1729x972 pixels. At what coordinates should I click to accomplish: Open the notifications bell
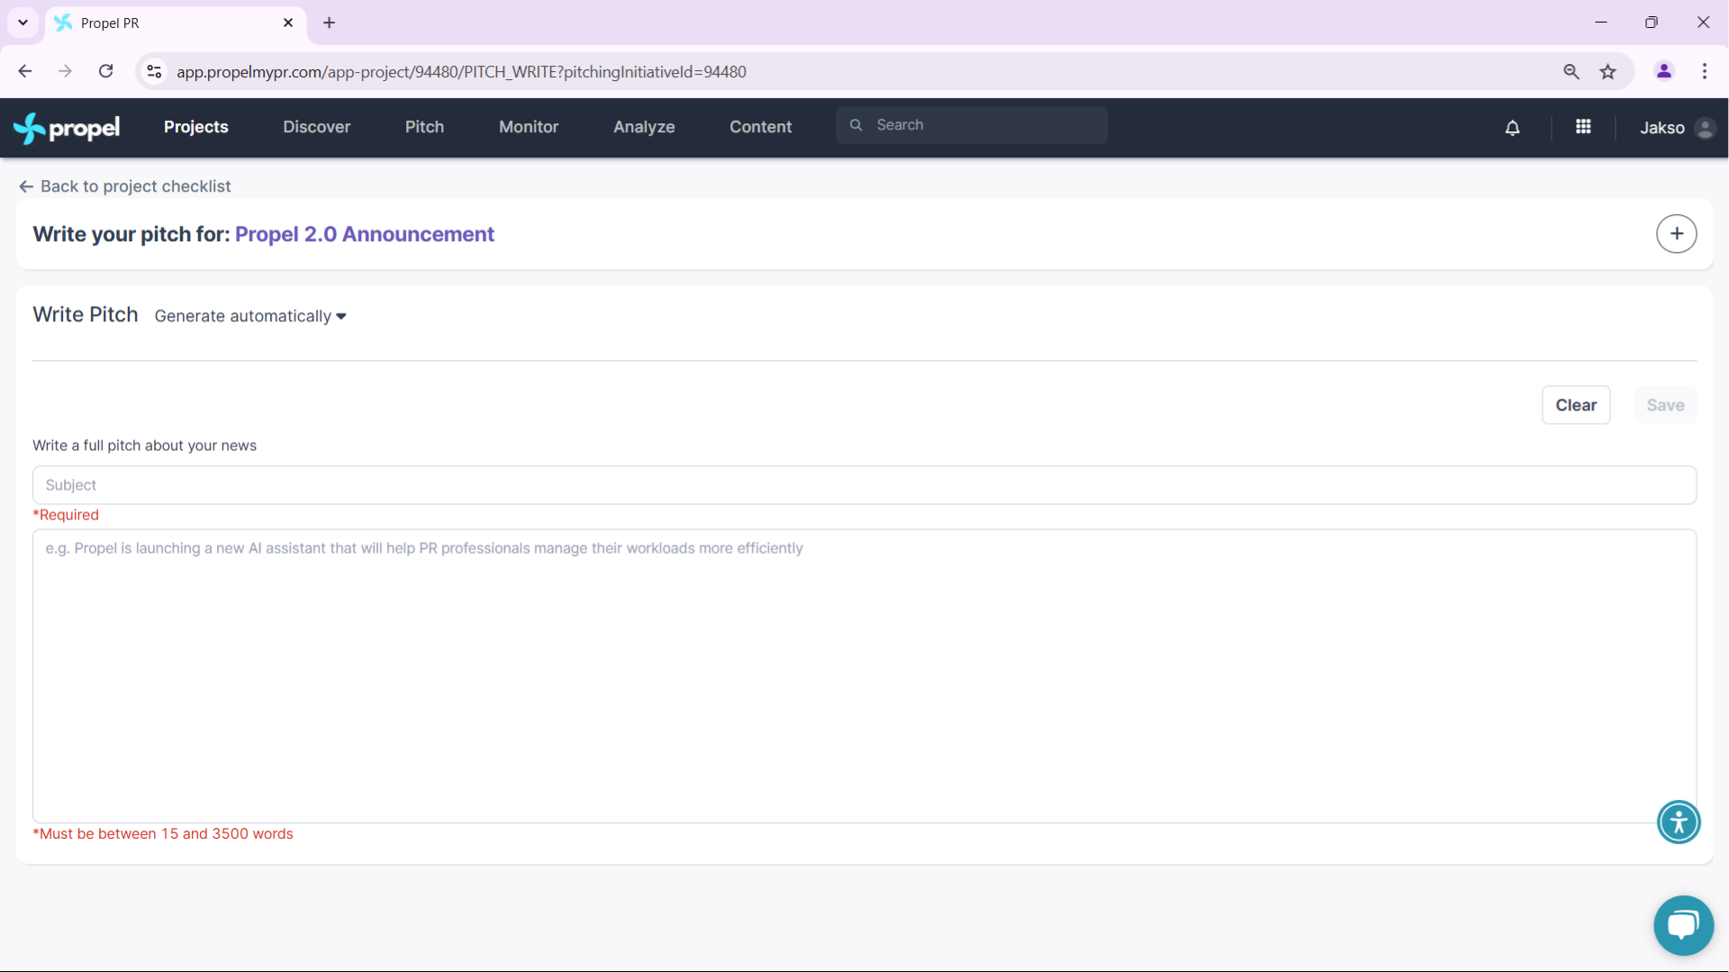(1513, 128)
